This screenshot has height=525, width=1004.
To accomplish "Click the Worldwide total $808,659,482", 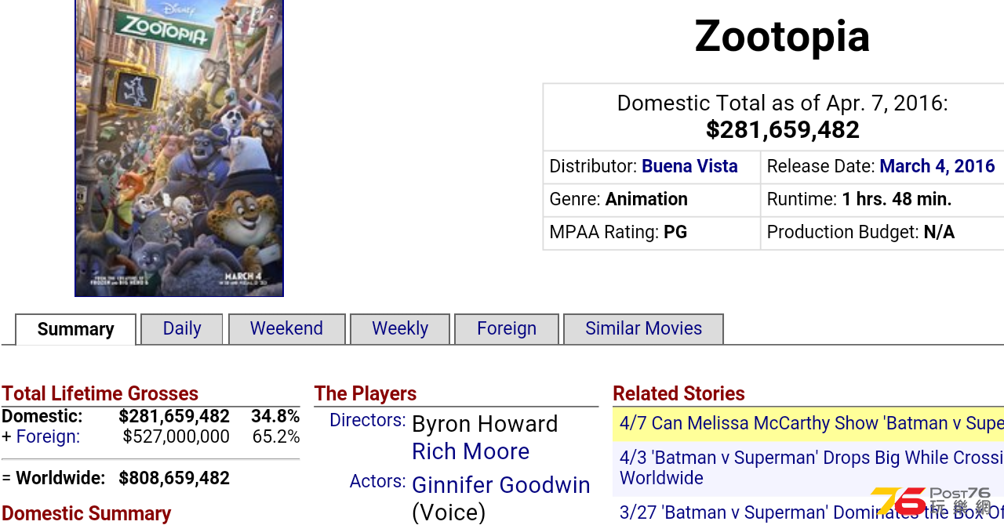I will (x=174, y=478).
